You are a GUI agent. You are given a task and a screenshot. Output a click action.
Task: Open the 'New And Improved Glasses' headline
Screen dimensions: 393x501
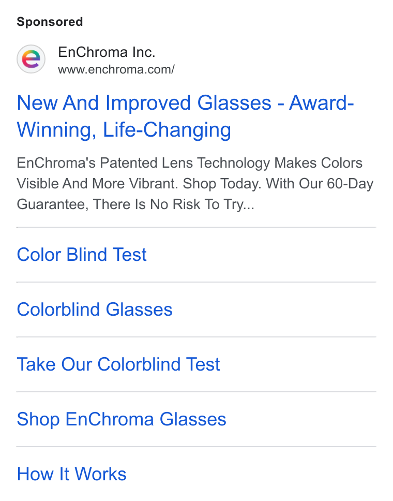(144, 103)
